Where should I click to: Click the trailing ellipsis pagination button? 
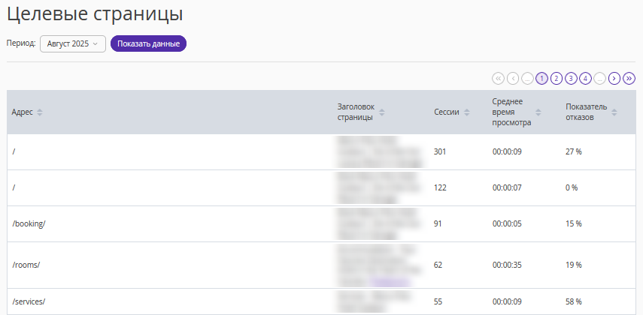point(600,78)
